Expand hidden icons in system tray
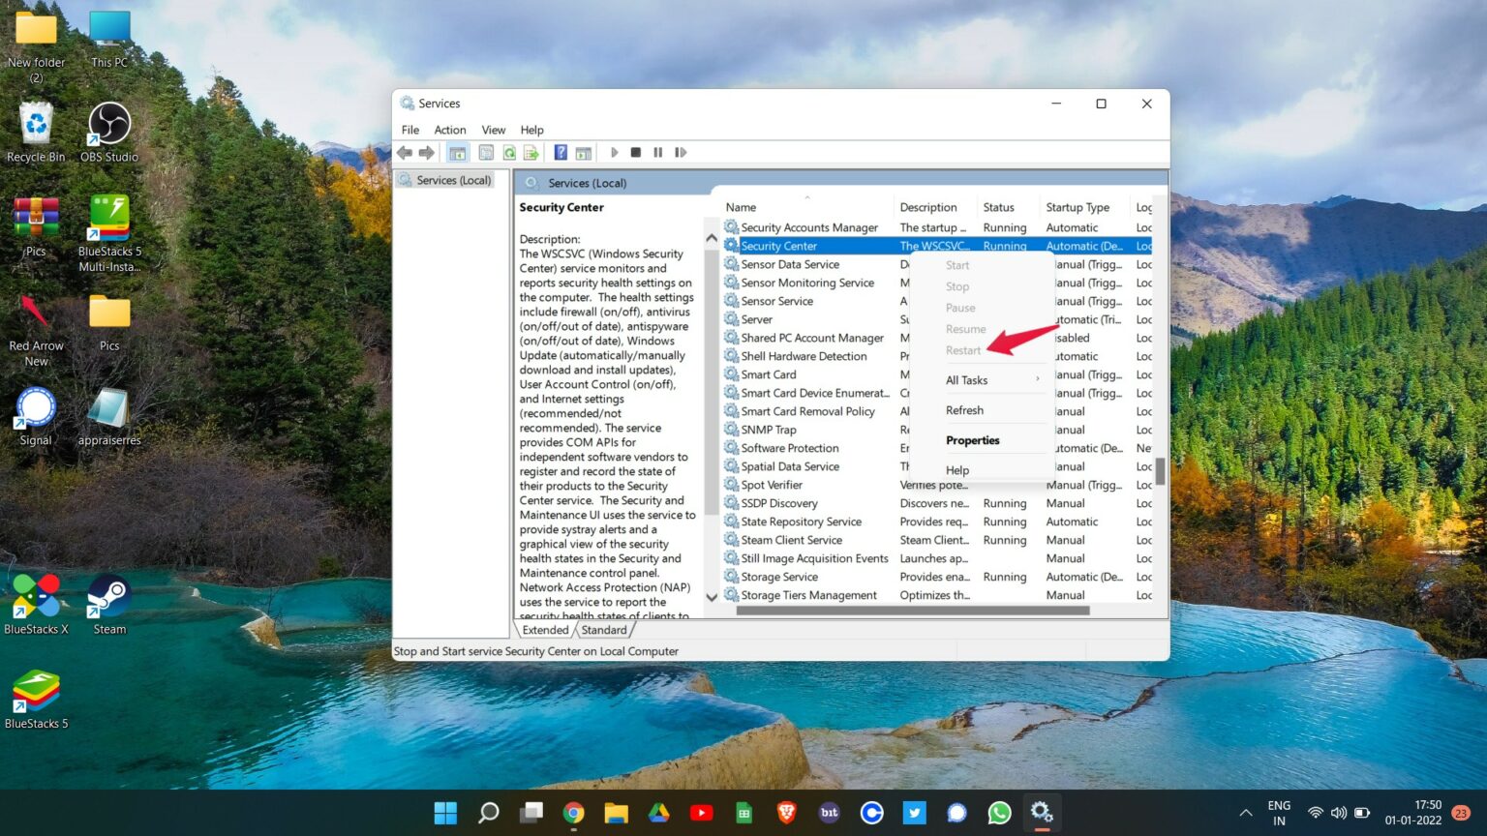 tap(1246, 813)
